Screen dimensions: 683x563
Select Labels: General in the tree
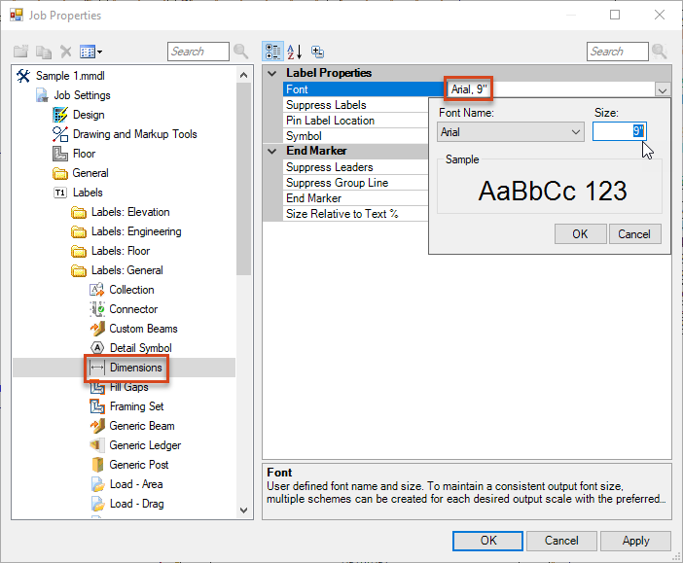(127, 270)
